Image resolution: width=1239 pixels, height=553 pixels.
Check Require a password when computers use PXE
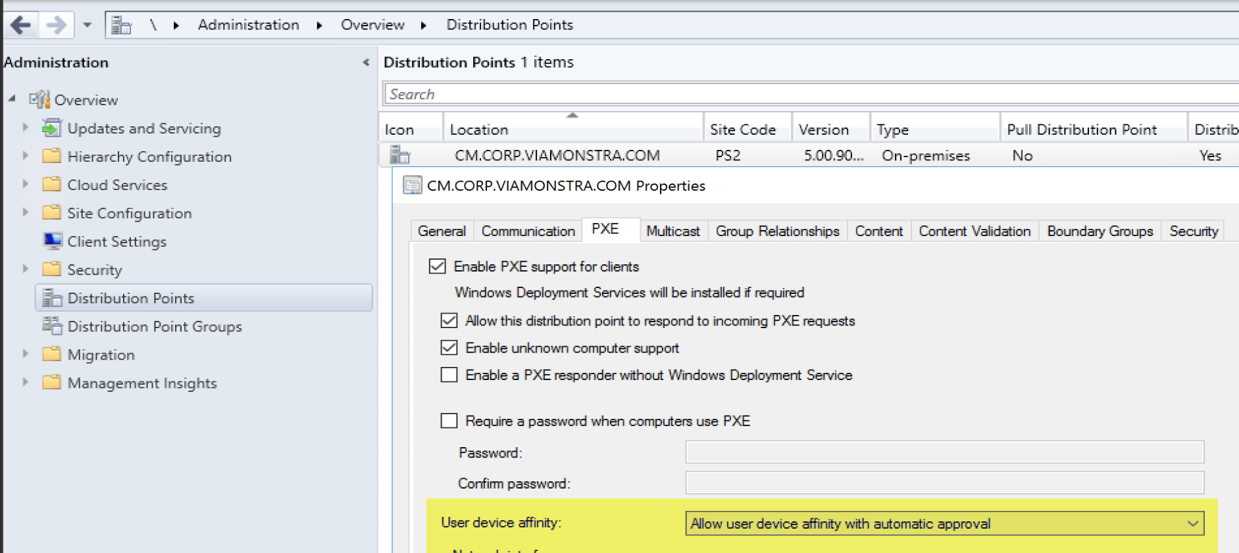pyautogui.click(x=449, y=421)
